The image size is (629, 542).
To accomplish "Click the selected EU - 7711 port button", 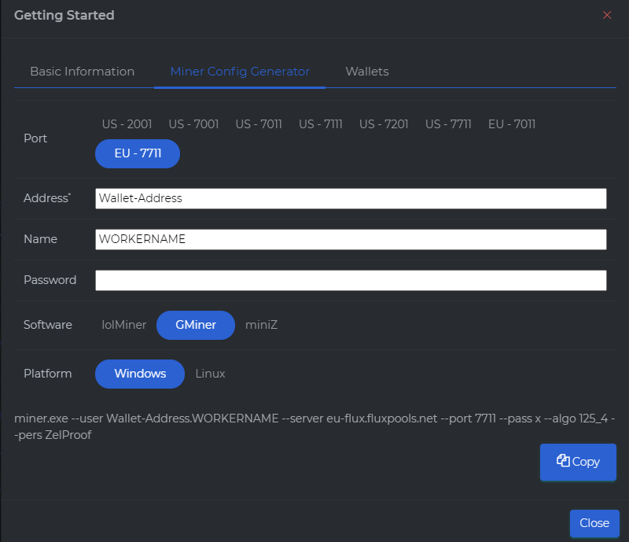I will [x=138, y=153].
